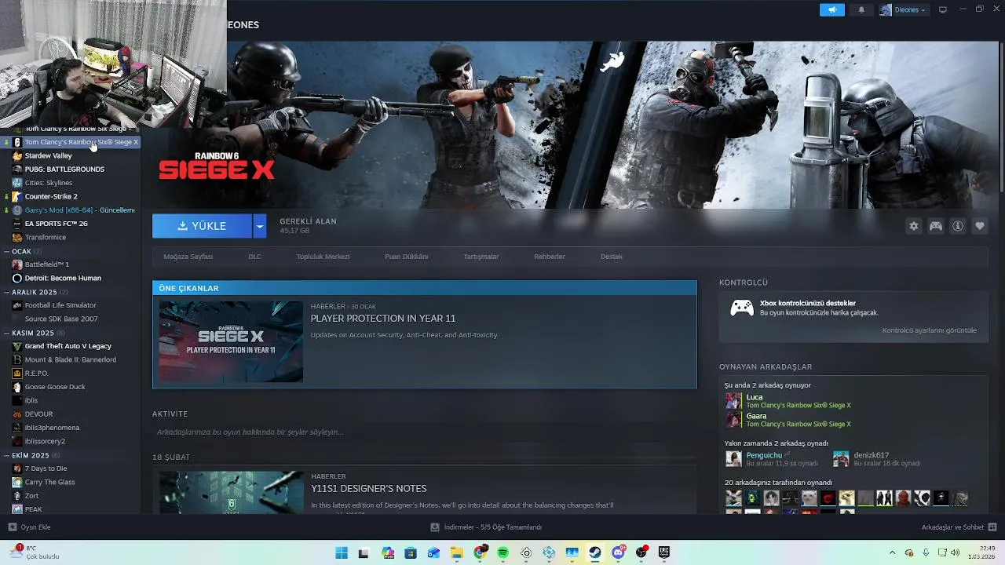The image size is (1005, 565).
Task: Open Spotify from the taskbar
Action: 502,553
